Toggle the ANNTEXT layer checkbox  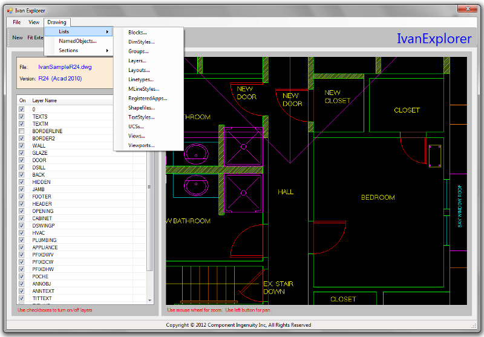point(22,291)
